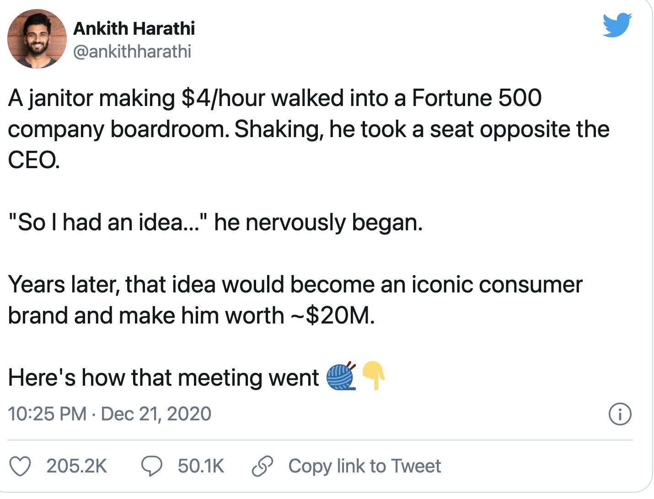
Task: Click the chain link icon
Action: click(x=263, y=467)
